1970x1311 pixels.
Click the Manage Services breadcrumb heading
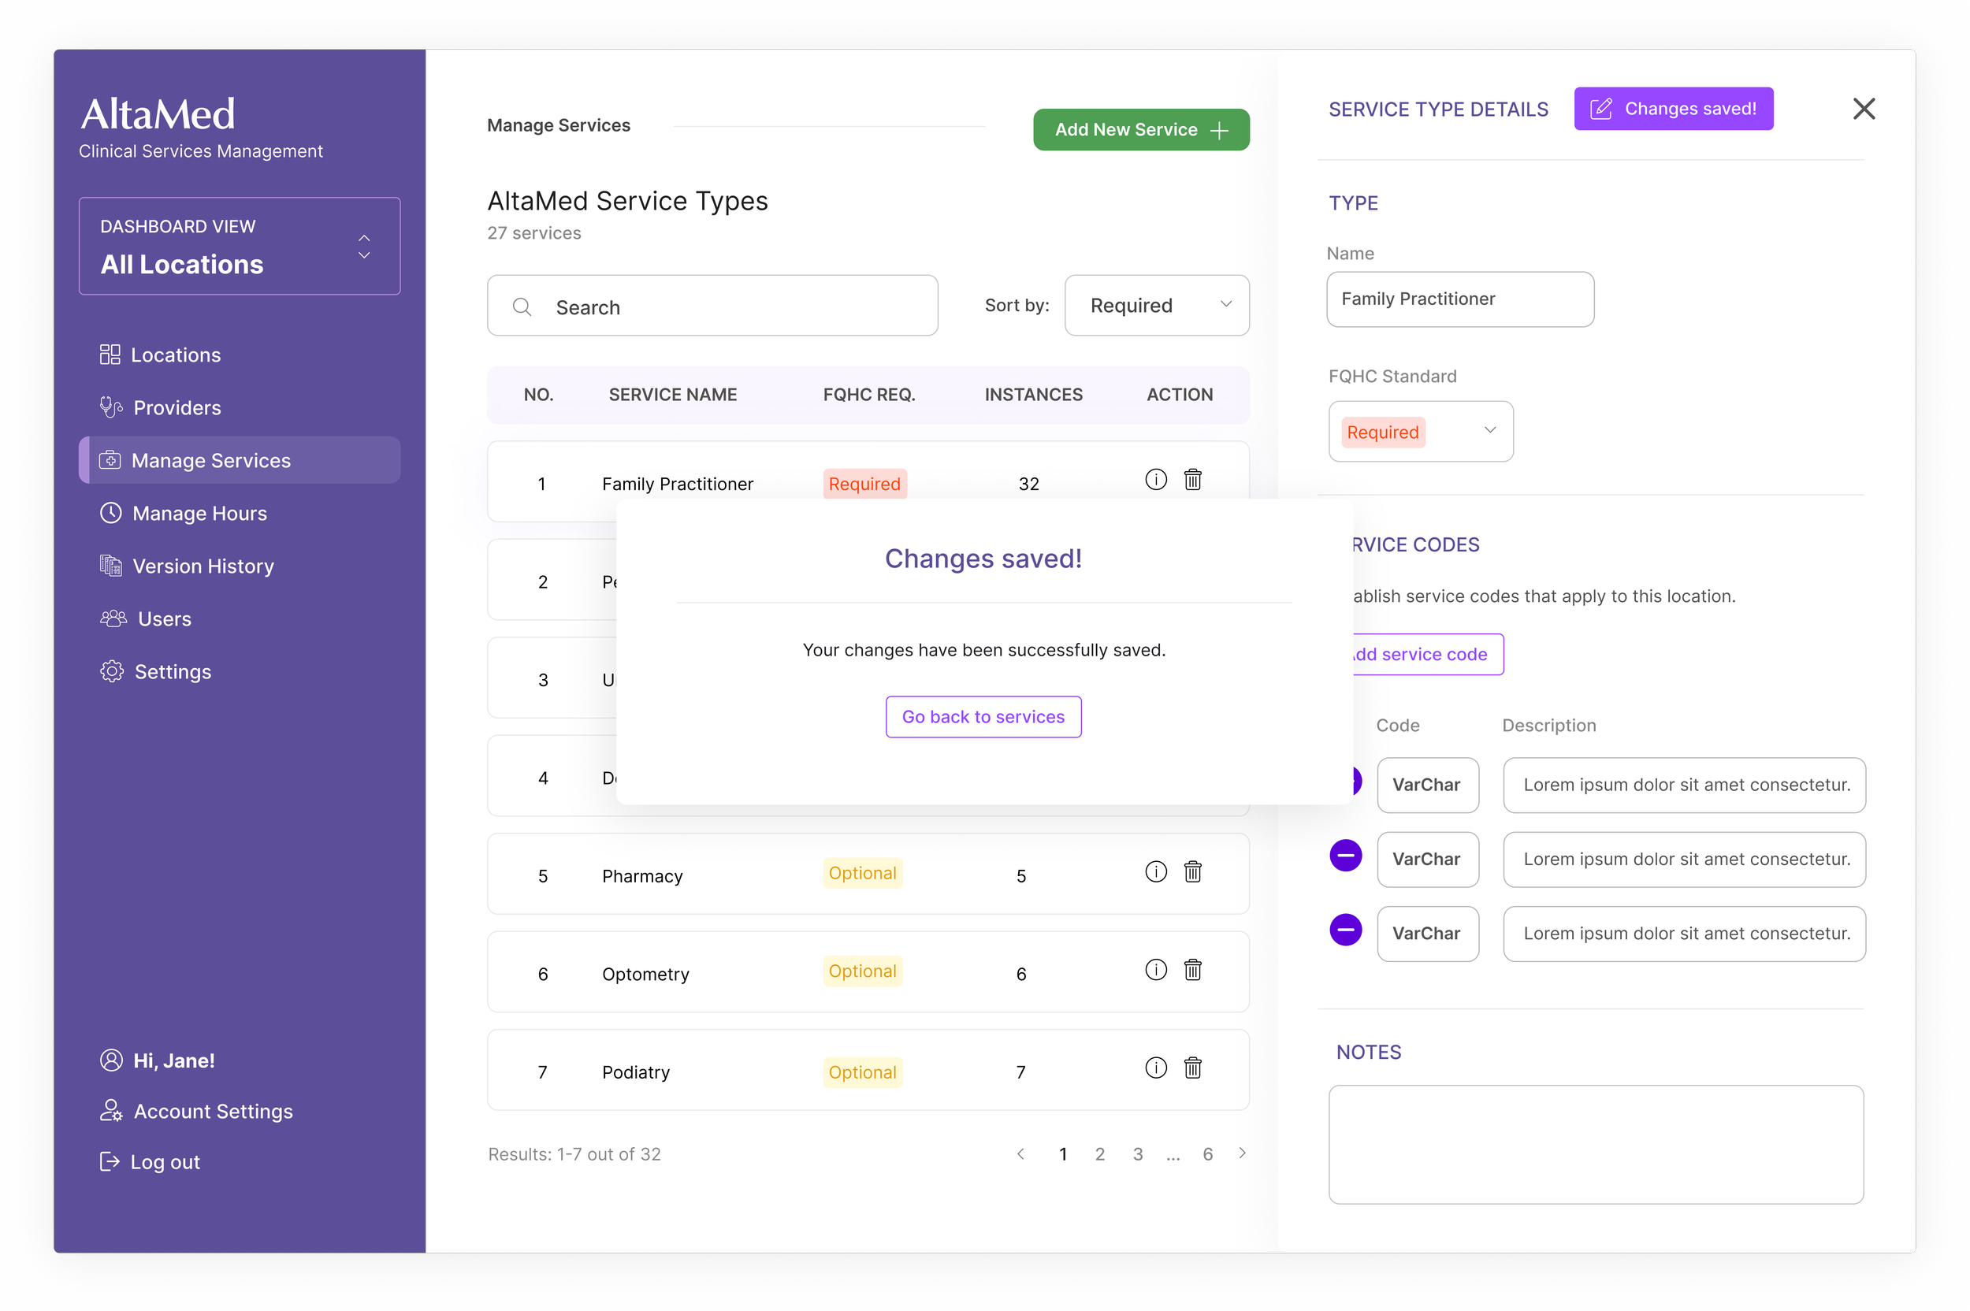(559, 125)
